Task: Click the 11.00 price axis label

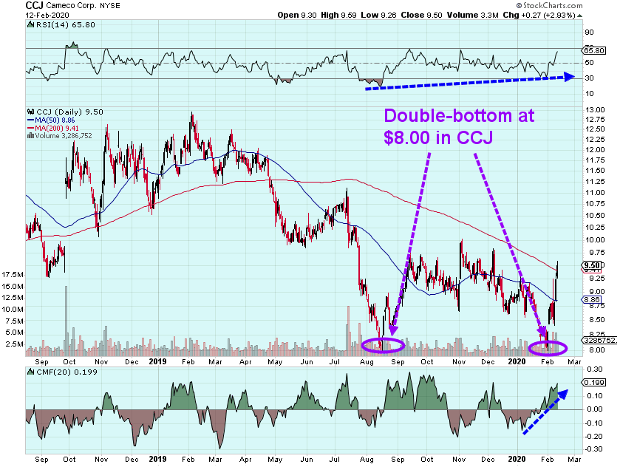Action: click(x=595, y=193)
